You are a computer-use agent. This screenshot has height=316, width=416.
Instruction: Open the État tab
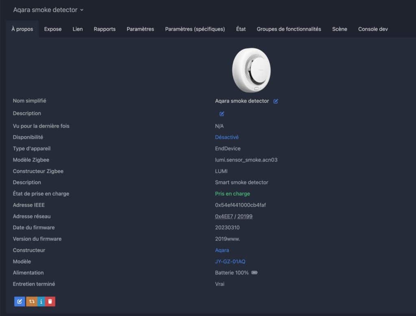(x=241, y=29)
